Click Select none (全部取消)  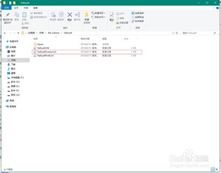137,17
